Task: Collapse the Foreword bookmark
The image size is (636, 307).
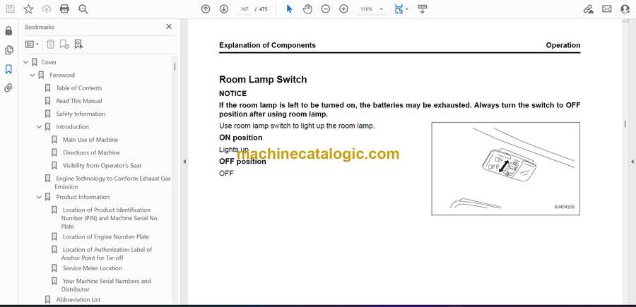Action: tap(33, 75)
